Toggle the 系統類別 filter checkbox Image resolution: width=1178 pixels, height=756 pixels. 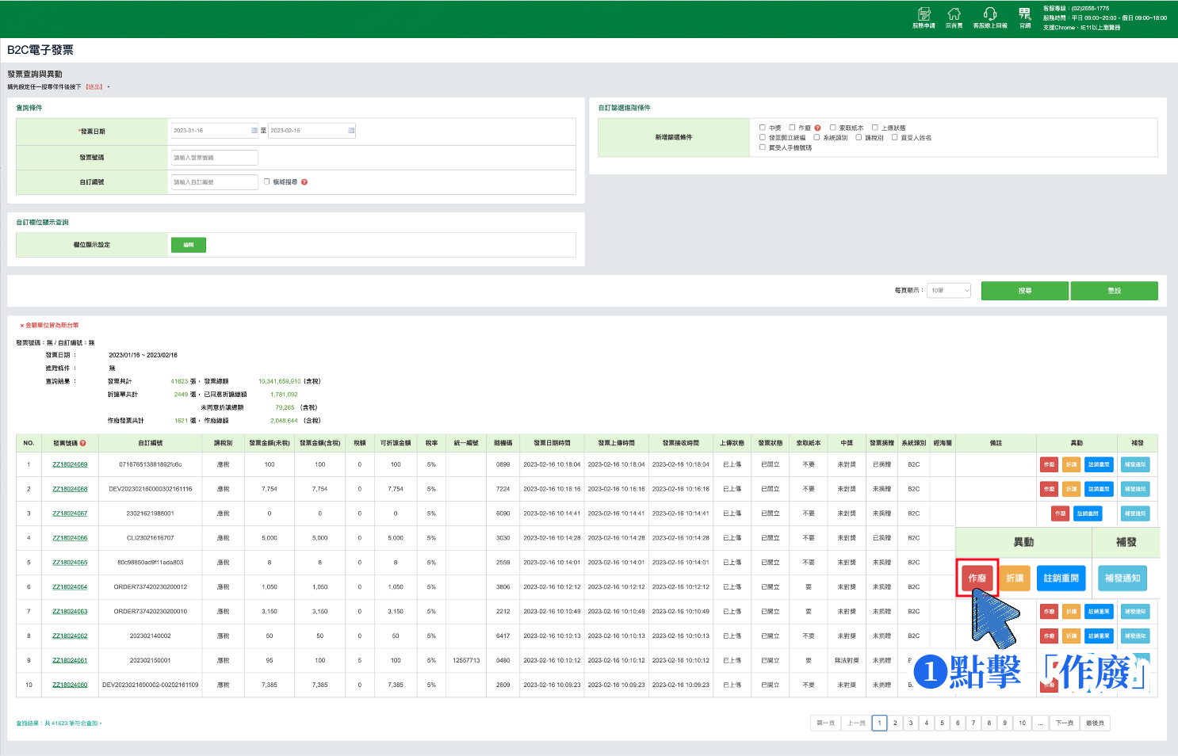817,137
